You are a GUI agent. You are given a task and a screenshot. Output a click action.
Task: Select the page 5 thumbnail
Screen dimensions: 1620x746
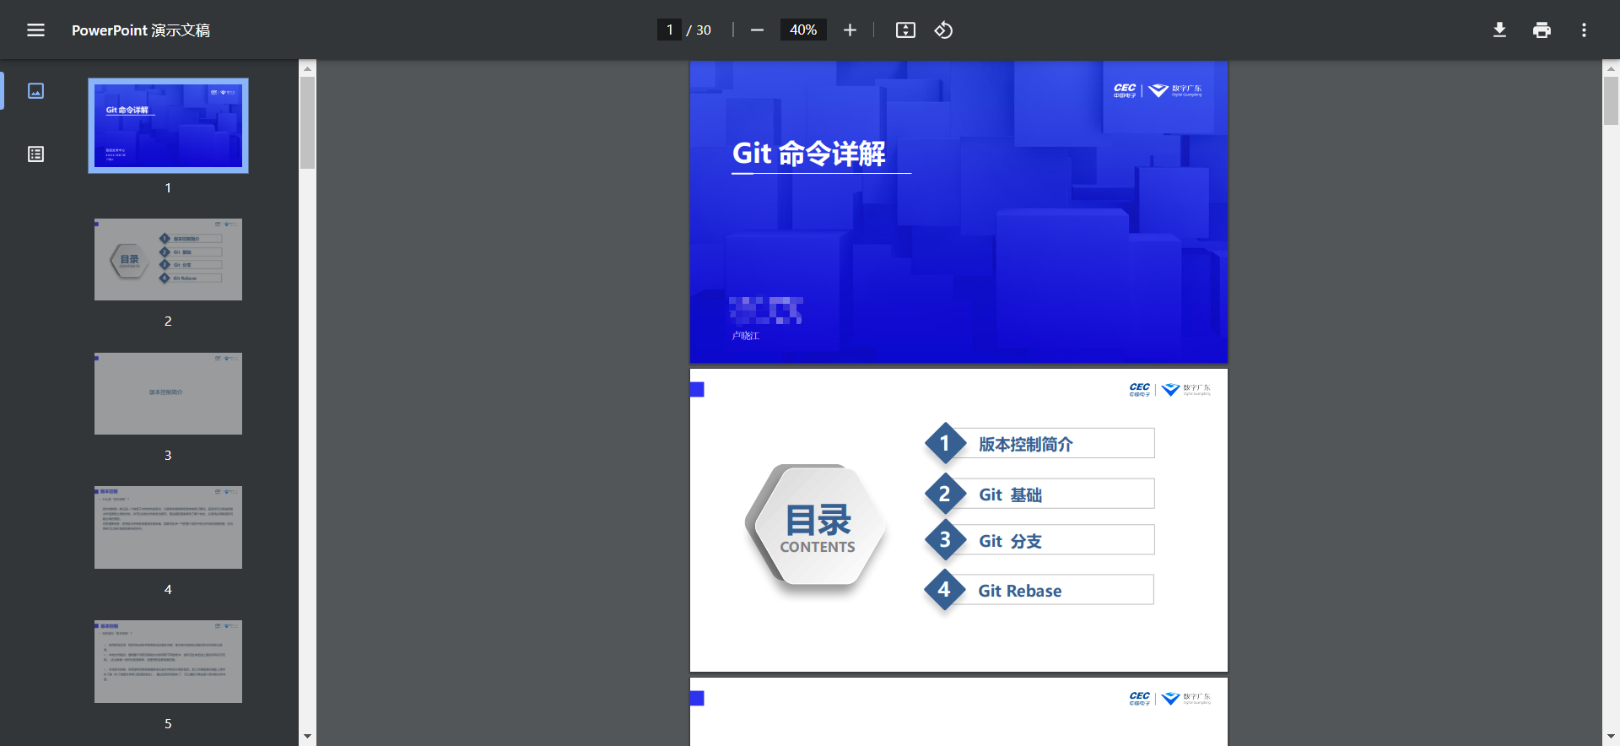point(168,662)
